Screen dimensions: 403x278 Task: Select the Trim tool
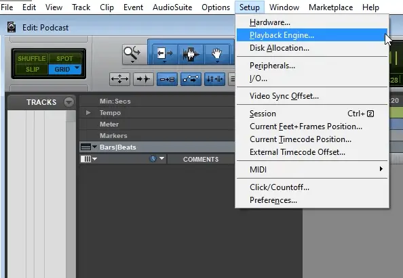pyautogui.click(x=165, y=54)
